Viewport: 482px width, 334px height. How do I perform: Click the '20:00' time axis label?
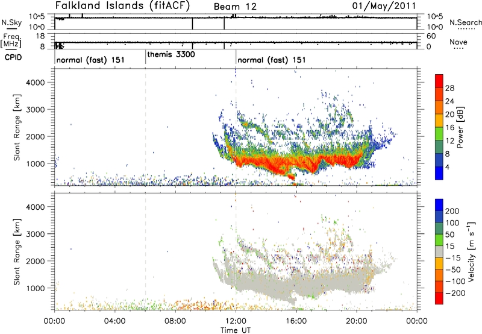click(x=357, y=321)
